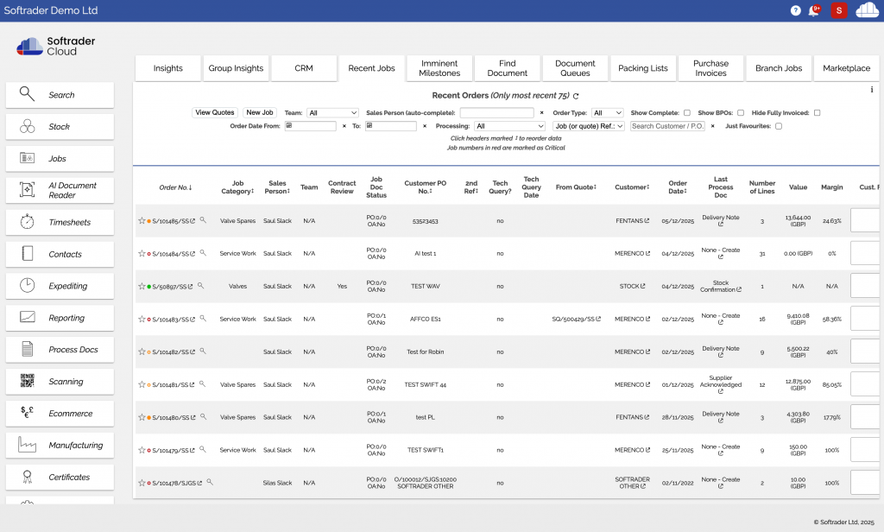The height and width of the screenshot is (532, 884).
Task: Open external link icon next to FENTANS
Action: click(647, 221)
